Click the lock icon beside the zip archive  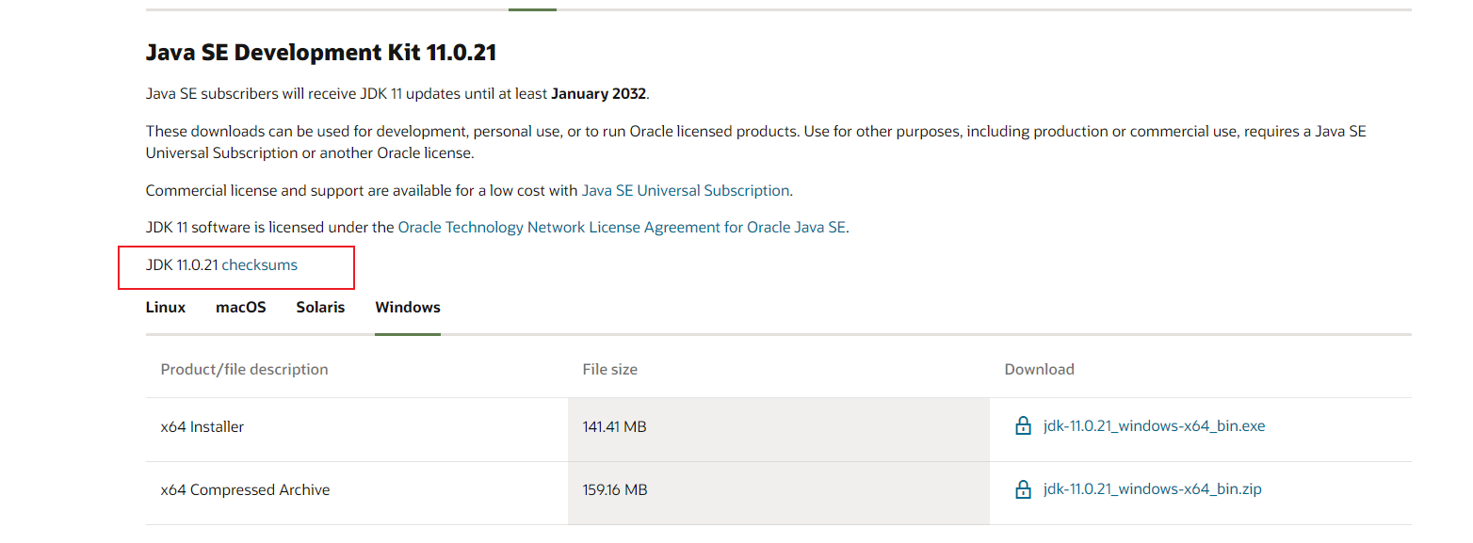pyautogui.click(x=1023, y=489)
